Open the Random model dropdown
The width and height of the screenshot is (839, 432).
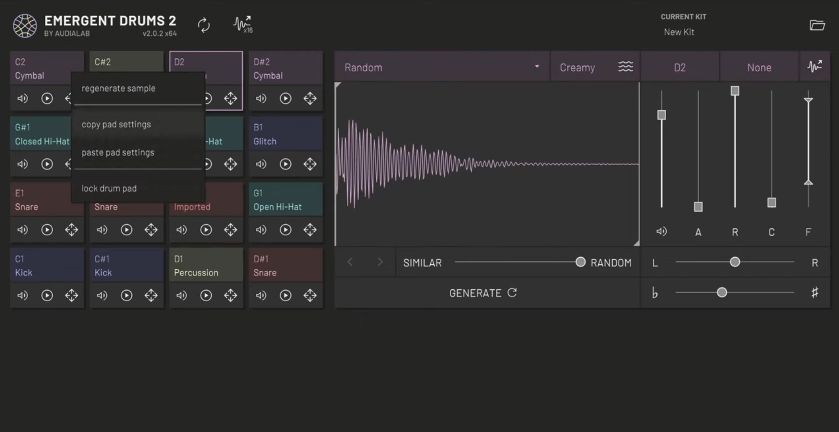[442, 67]
